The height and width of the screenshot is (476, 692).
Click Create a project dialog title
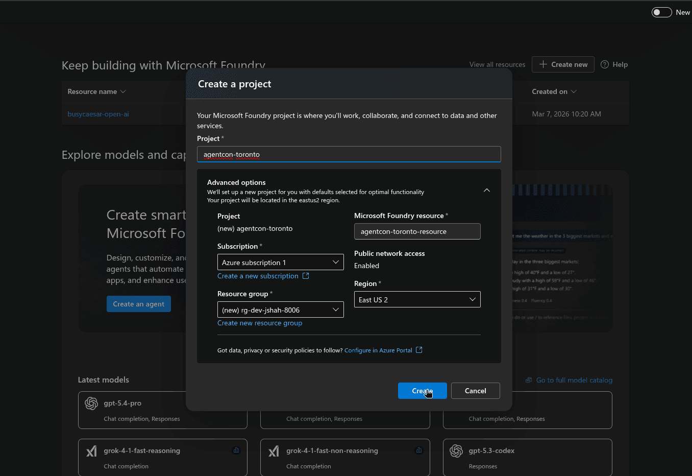pos(235,84)
